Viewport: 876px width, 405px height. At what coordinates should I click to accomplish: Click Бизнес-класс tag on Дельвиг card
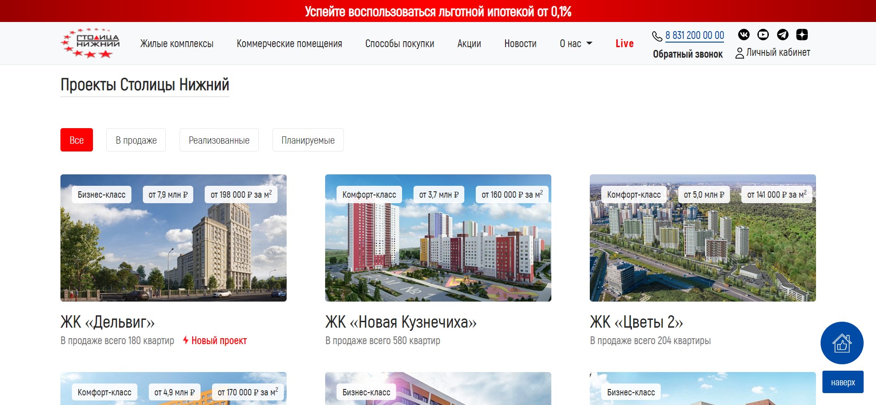(102, 194)
